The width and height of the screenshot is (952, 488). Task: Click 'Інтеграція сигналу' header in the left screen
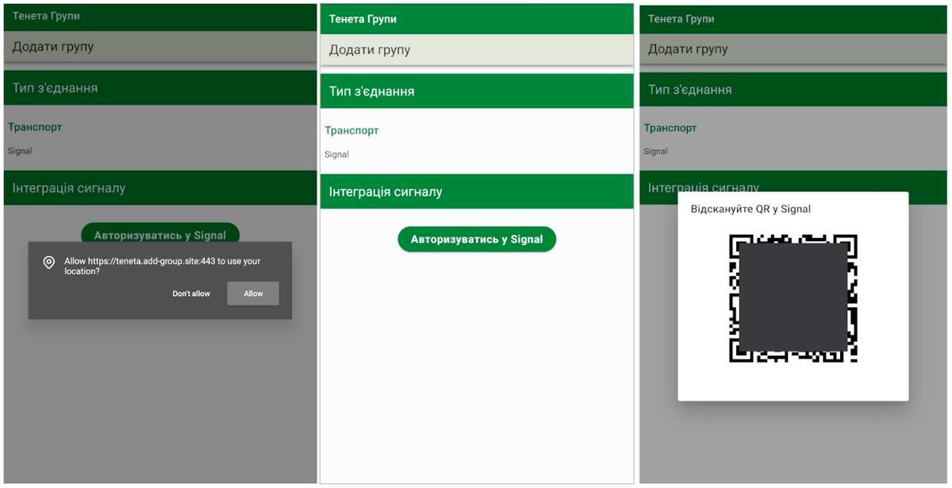coord(160,188)
